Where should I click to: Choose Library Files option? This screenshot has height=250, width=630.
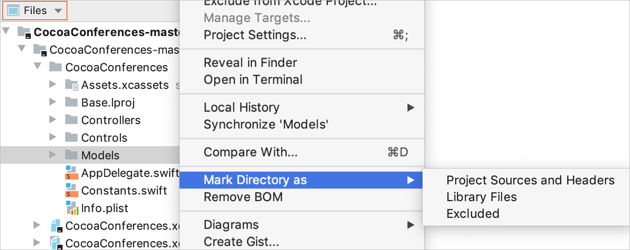click(x=482, y=197)
